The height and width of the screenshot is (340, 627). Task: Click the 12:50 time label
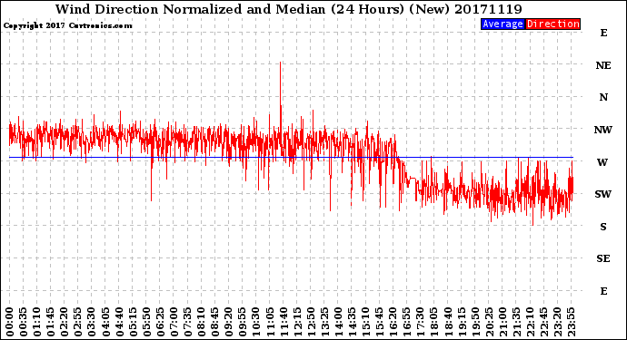311,322
